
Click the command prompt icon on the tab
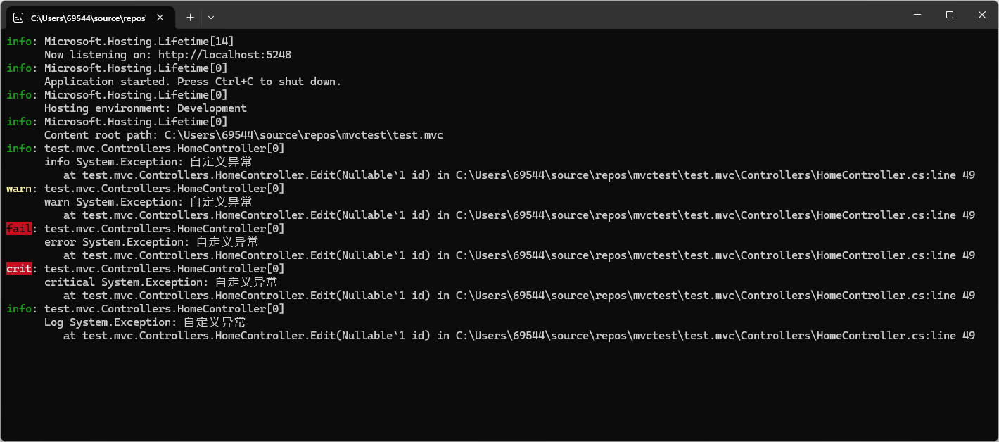pos(19,17)
